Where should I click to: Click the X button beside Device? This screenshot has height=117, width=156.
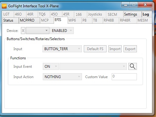click(23, 30)
